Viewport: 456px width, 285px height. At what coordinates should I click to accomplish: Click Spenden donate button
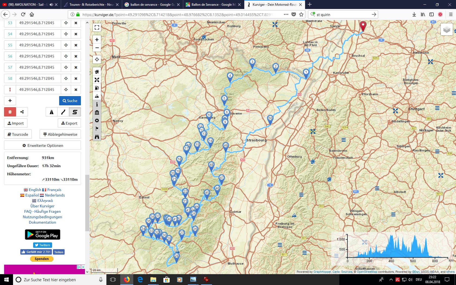pos(42,259)
